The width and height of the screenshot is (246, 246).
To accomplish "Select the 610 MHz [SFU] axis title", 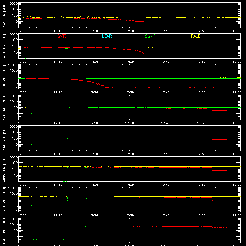I will (4, 77).
